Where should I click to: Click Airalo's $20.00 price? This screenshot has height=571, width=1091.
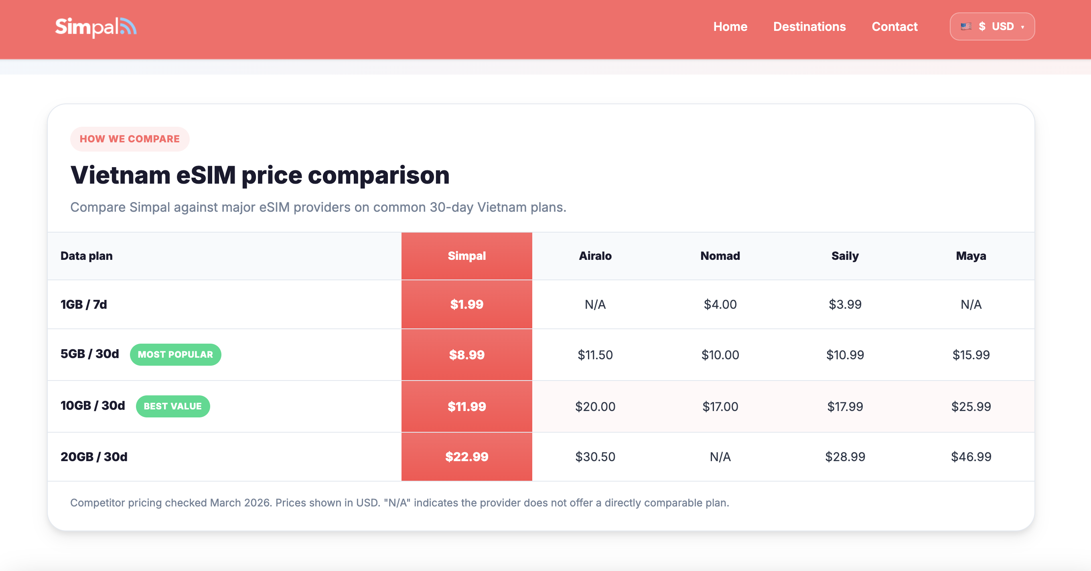click(x=595, y=406)
